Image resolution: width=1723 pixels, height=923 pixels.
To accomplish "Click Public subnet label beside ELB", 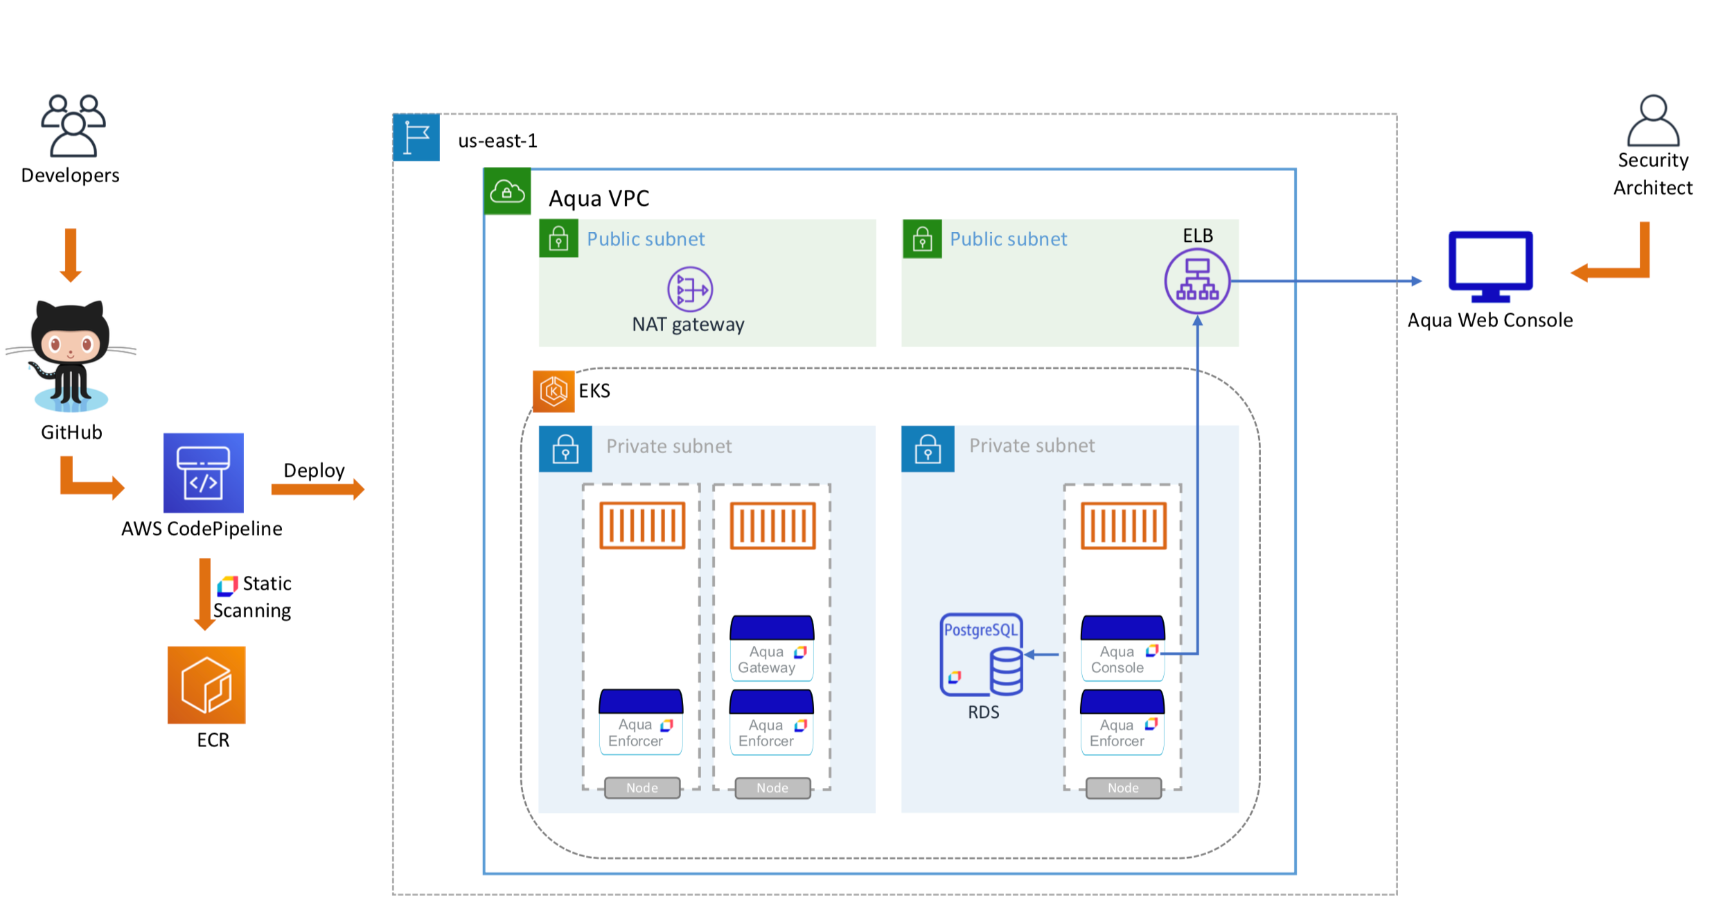I will pos(1008,239).
